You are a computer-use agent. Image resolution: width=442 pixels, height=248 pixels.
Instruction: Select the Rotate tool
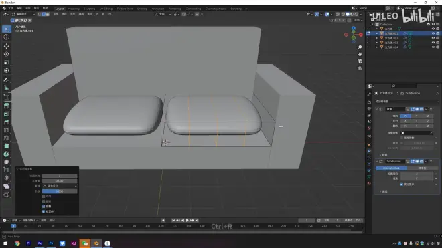[x=7, y=54]
